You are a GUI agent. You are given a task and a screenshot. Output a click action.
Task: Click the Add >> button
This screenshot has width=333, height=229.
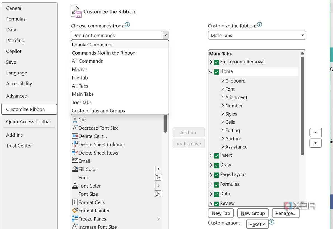[189, 132]
